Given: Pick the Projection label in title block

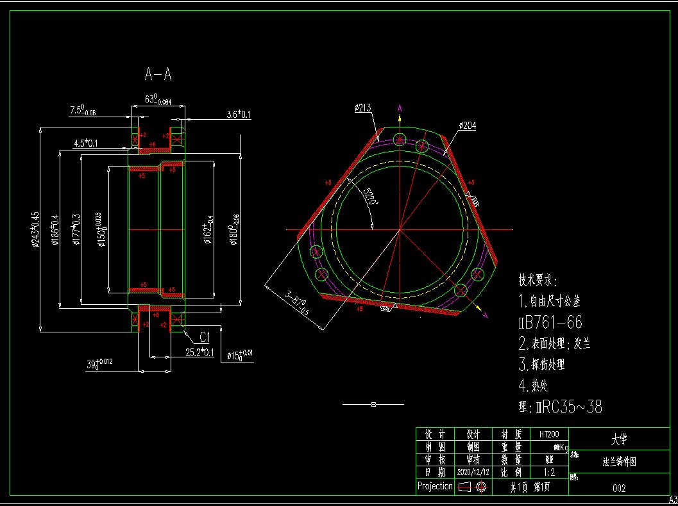Looking at the screenshot, I should pos(435,486).
